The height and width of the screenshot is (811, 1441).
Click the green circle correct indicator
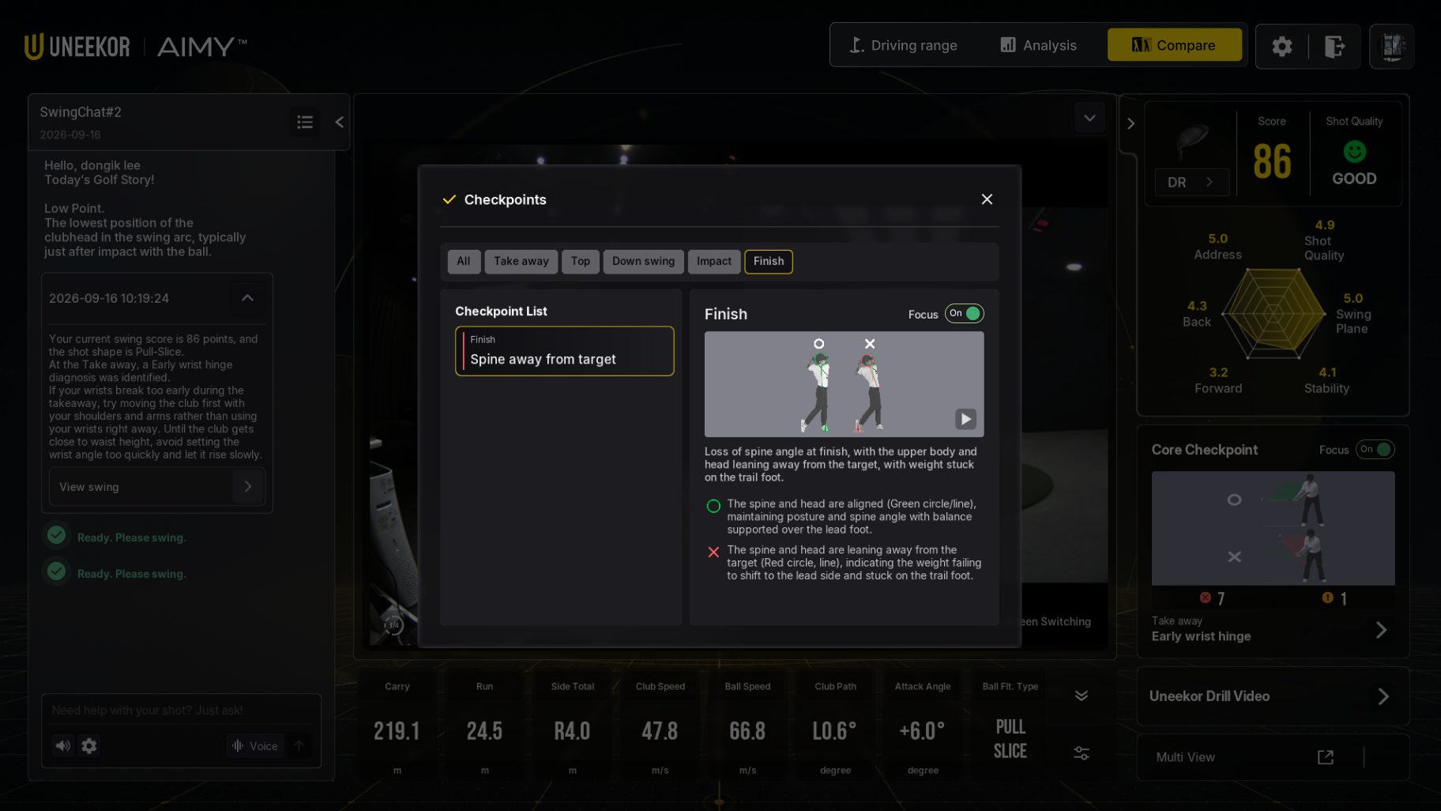coord(713,506)
